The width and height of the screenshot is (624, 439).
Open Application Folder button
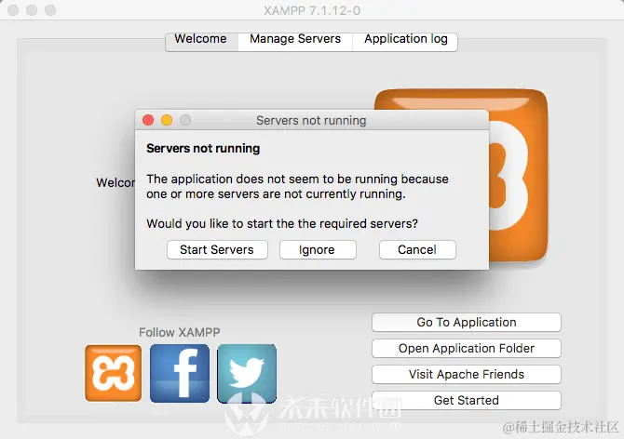pos(467,349)
